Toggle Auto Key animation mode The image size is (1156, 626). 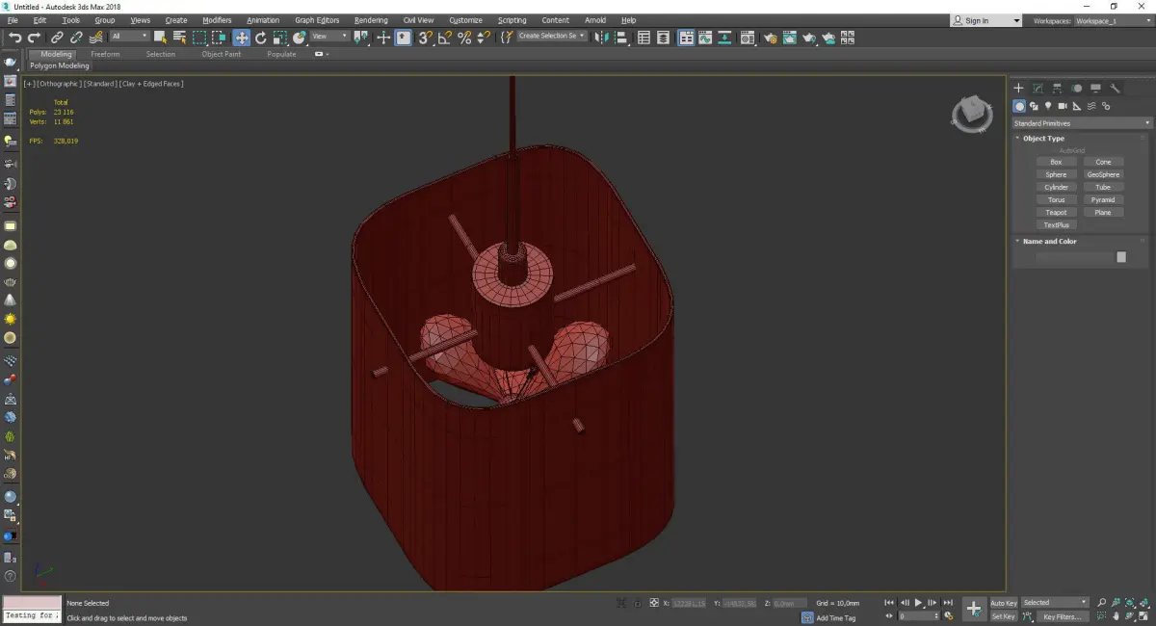(1003, 603)
